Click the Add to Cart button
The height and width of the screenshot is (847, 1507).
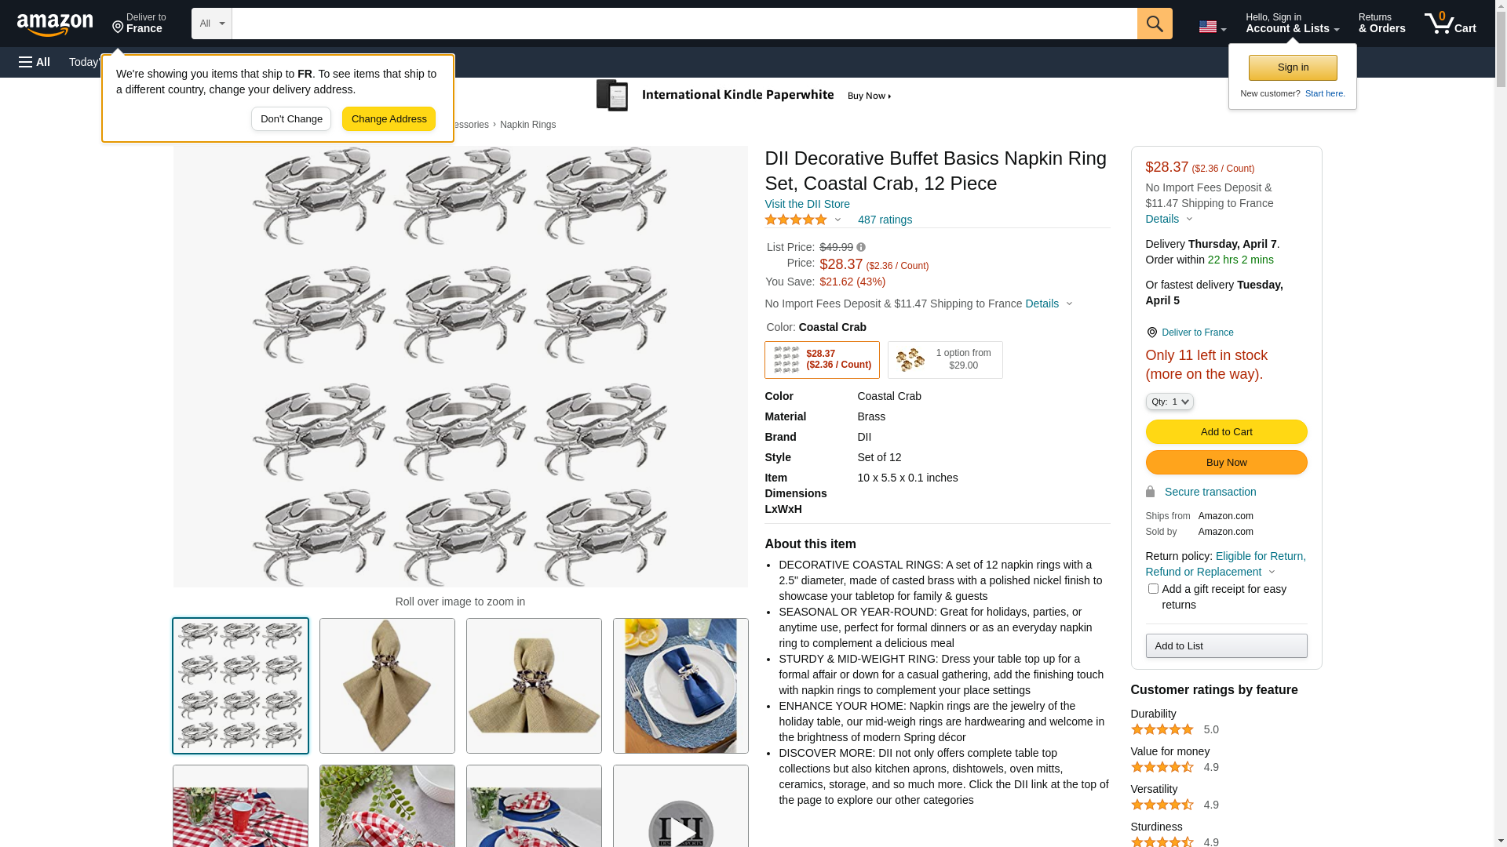pos(1226,432)
